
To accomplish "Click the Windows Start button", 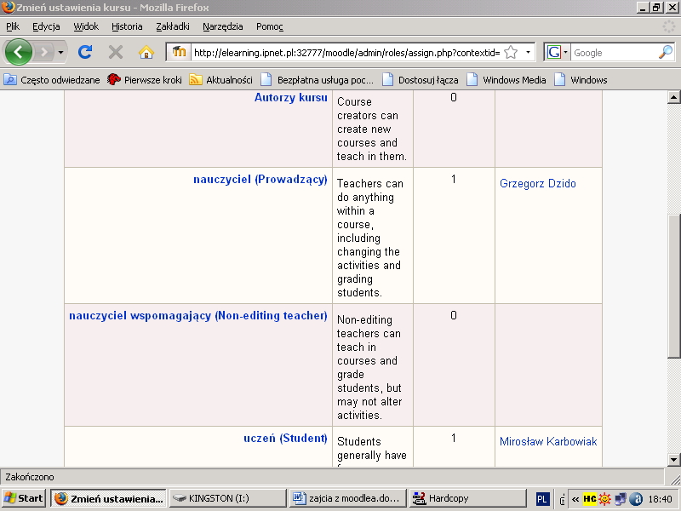I will point(24,498).
